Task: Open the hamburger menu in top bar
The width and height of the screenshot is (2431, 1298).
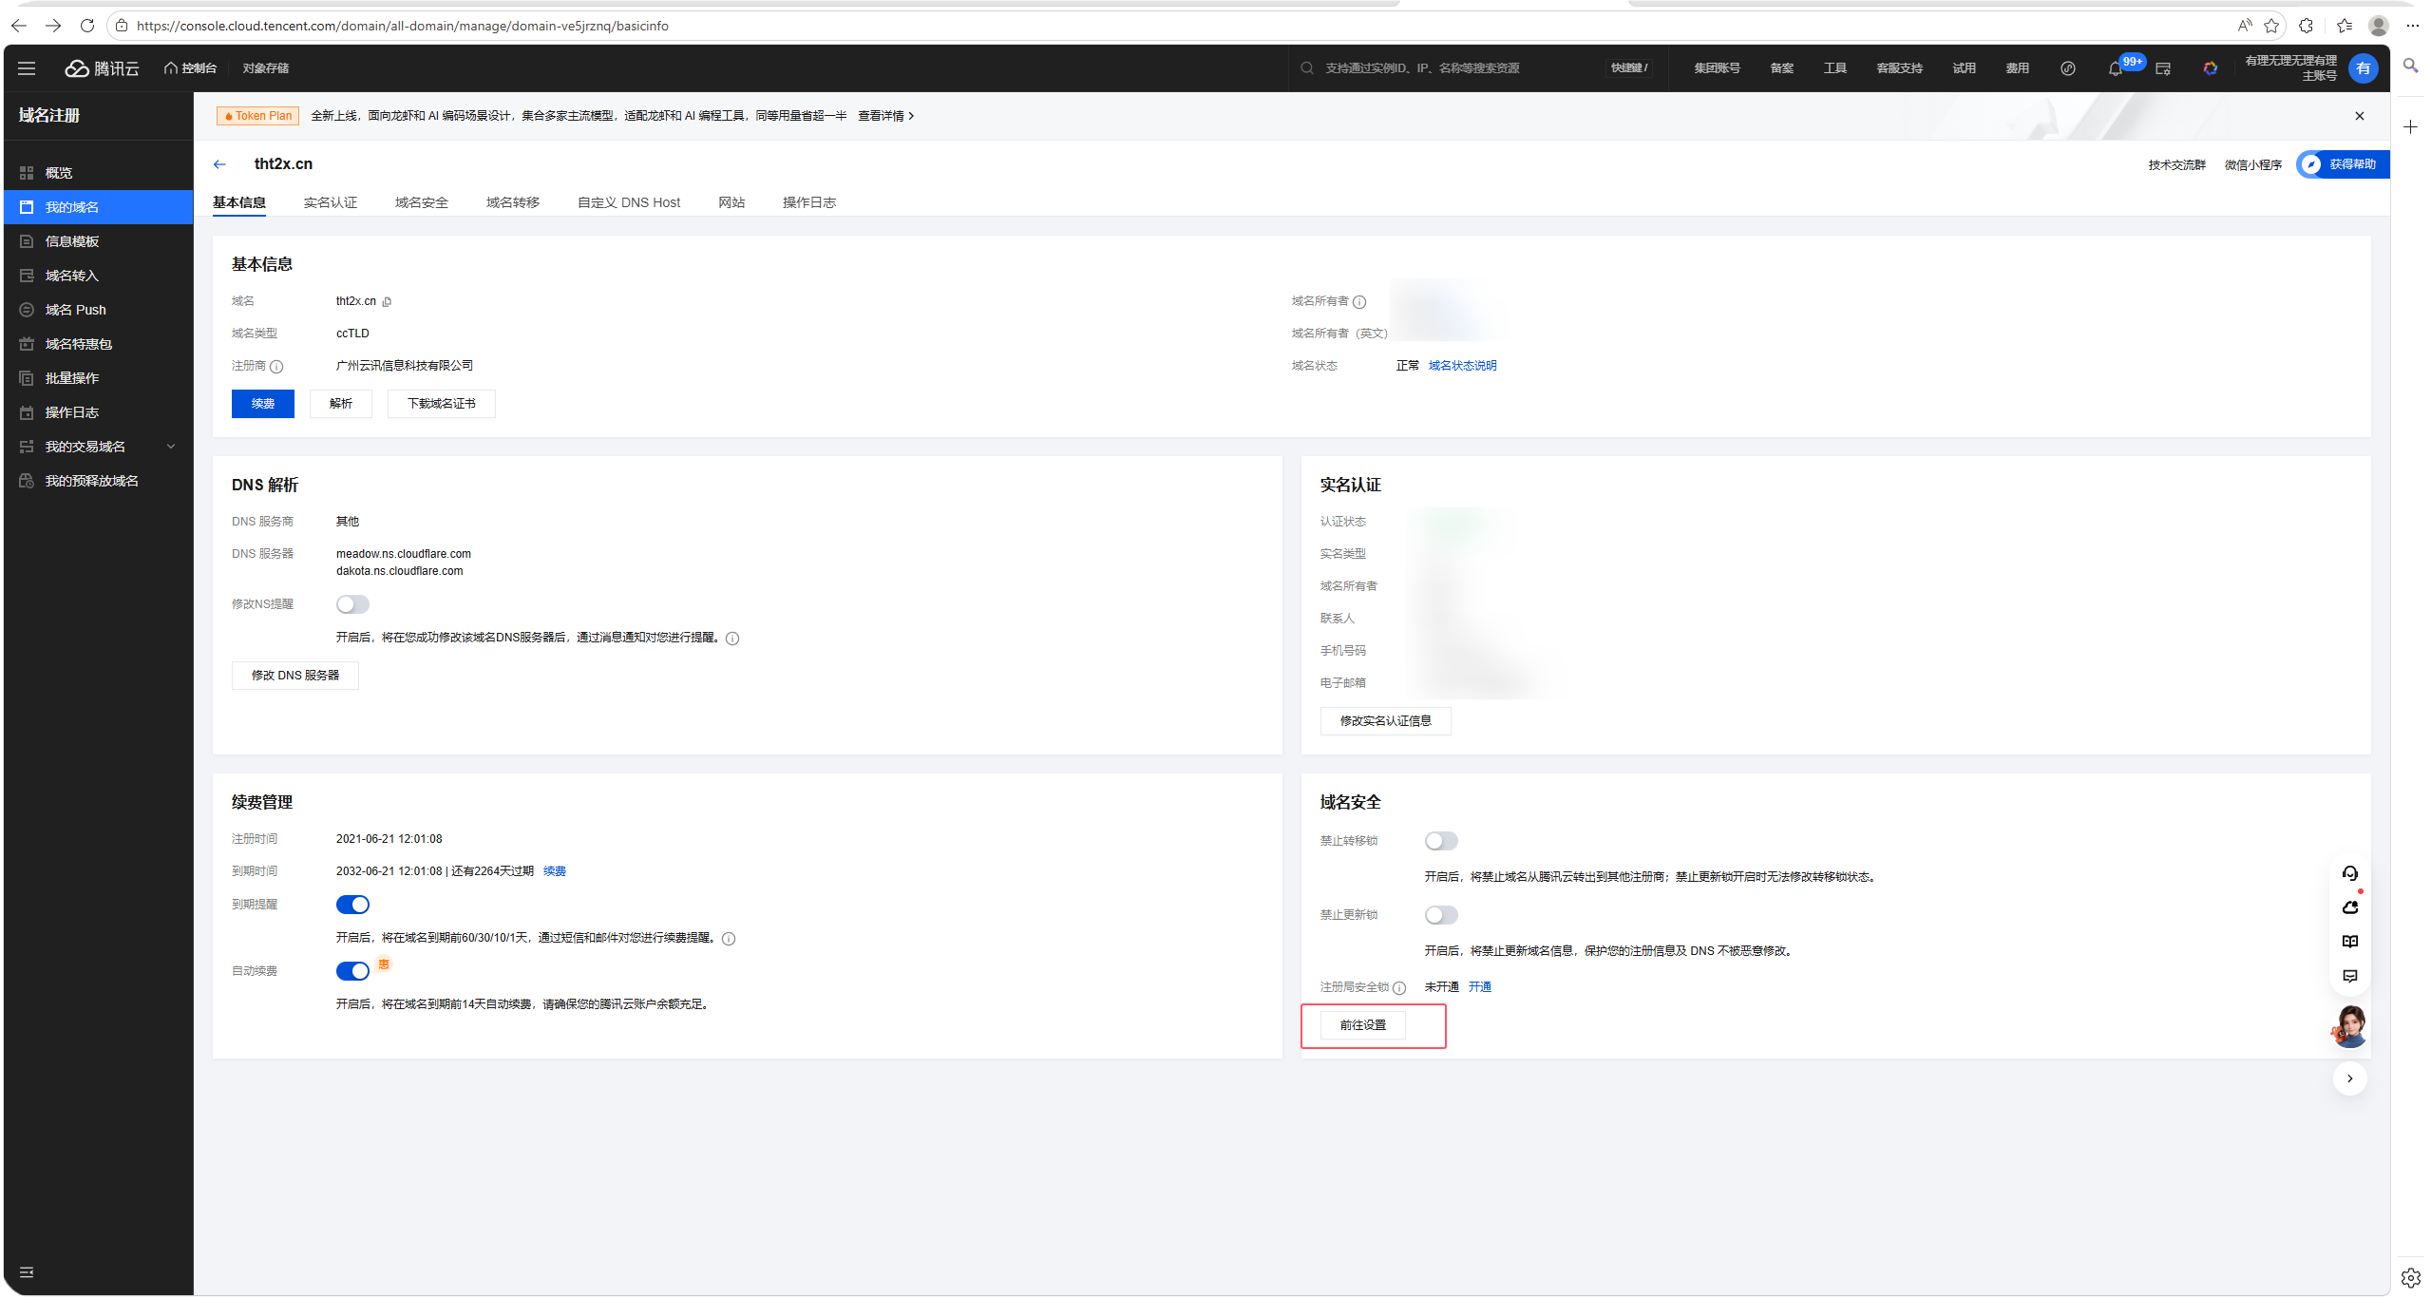Action: 27,68
